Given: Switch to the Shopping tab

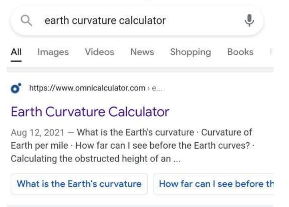Looking at the screenshot, I should [x=190, y=52].
